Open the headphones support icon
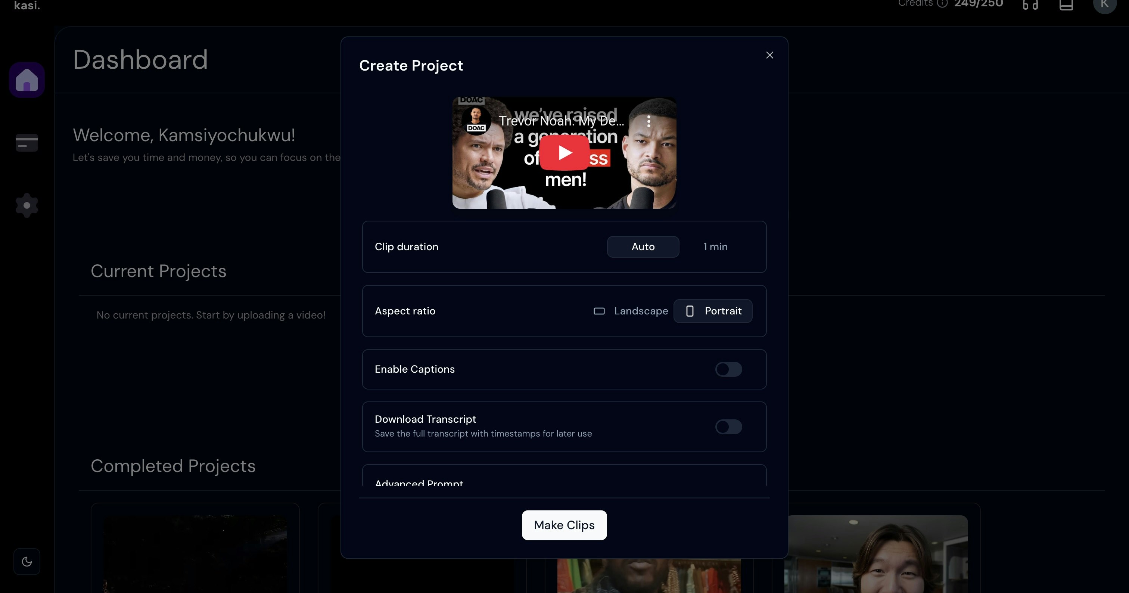1129x593 pixels. (1030, 4)
